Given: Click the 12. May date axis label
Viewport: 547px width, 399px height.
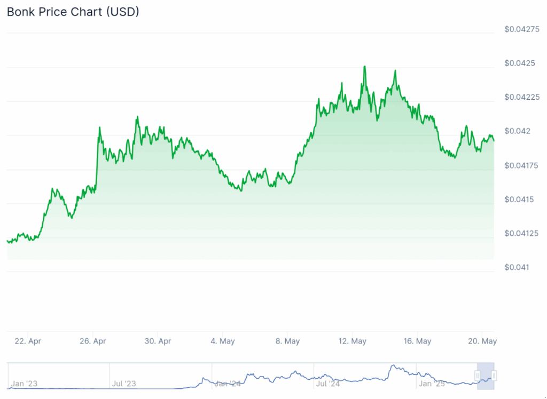Looking at the screenshot, I should tap(353, 341).
